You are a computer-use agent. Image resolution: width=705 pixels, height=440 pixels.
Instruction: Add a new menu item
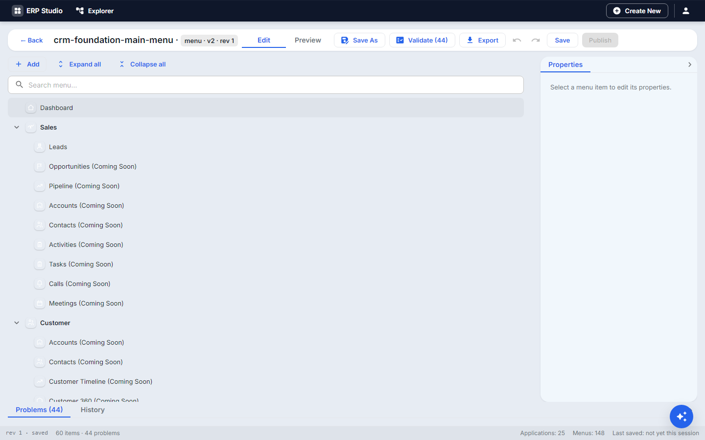point(27,64)
